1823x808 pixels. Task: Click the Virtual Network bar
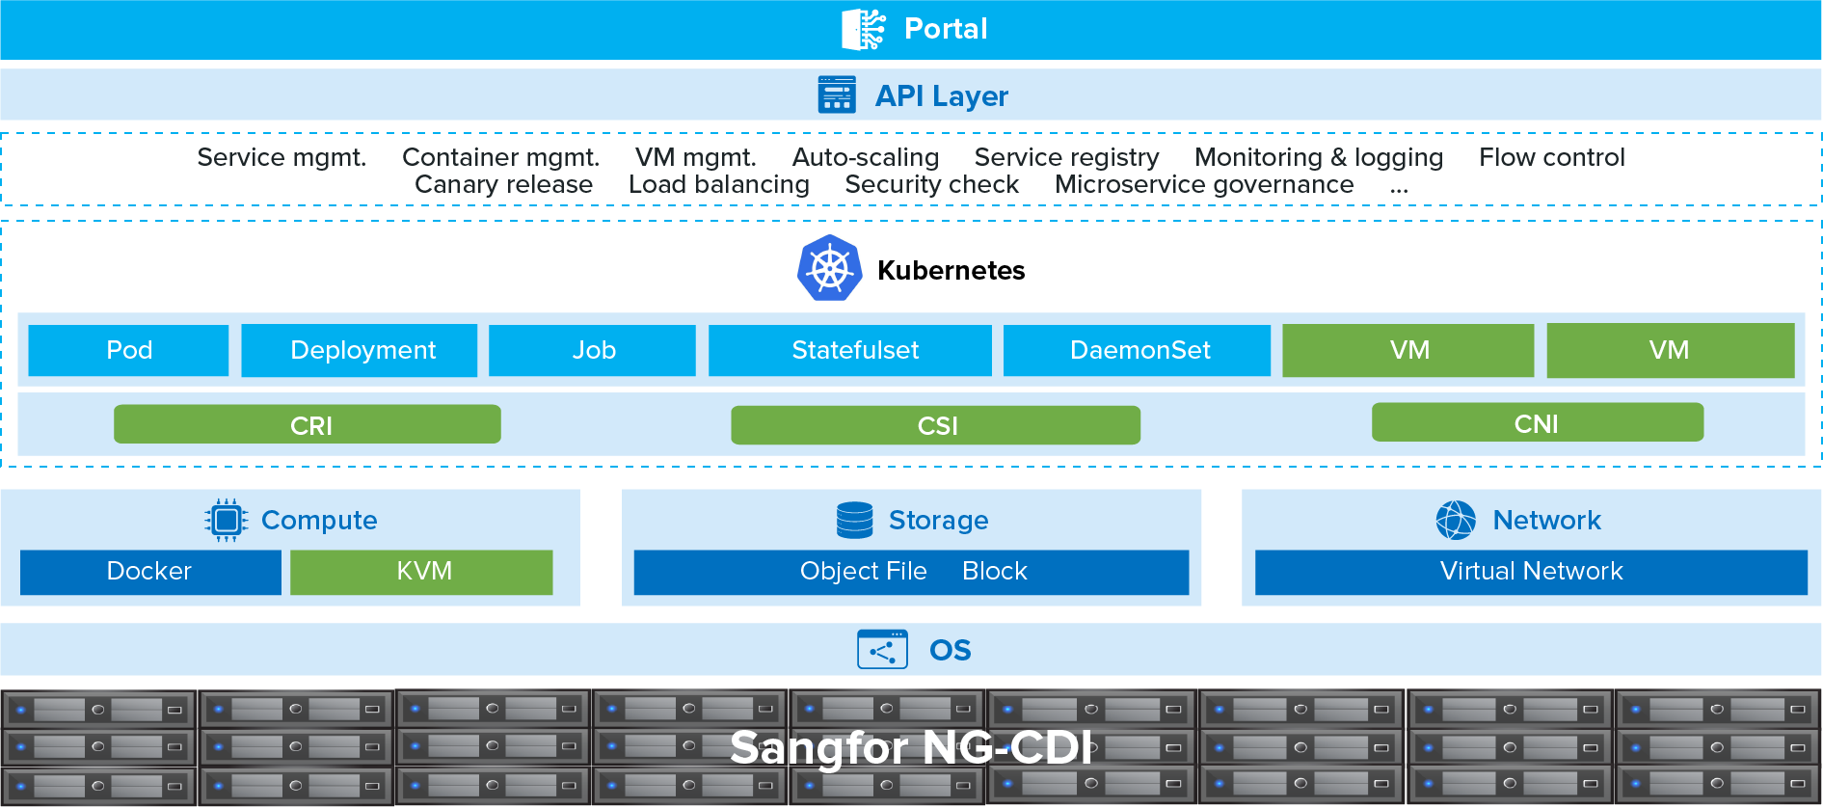pos(1531,572)
